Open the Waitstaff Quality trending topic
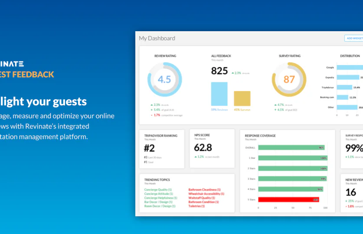The image size is (363, 234). tap(202, 198)
